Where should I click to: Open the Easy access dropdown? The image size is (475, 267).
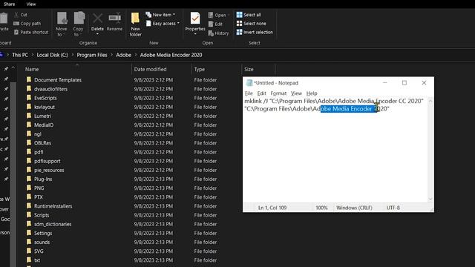[163, 23]
